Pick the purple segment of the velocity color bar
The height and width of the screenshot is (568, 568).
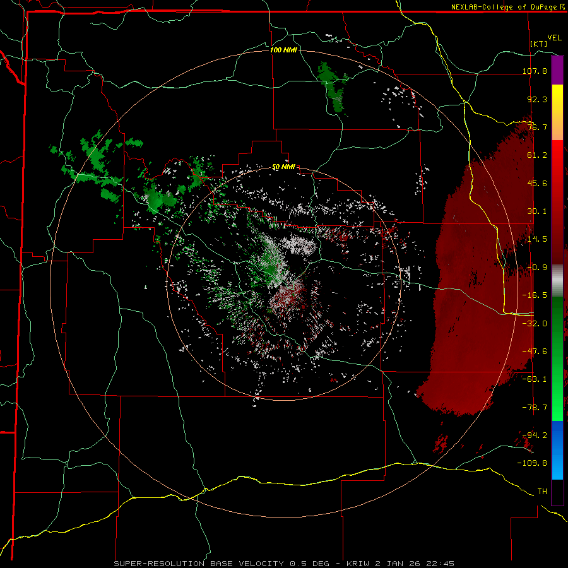(x=557, y=70)
